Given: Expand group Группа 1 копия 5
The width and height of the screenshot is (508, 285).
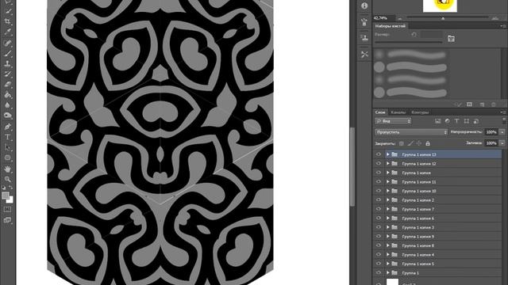Looking at the screenshot, I should [x=388, y=264].
